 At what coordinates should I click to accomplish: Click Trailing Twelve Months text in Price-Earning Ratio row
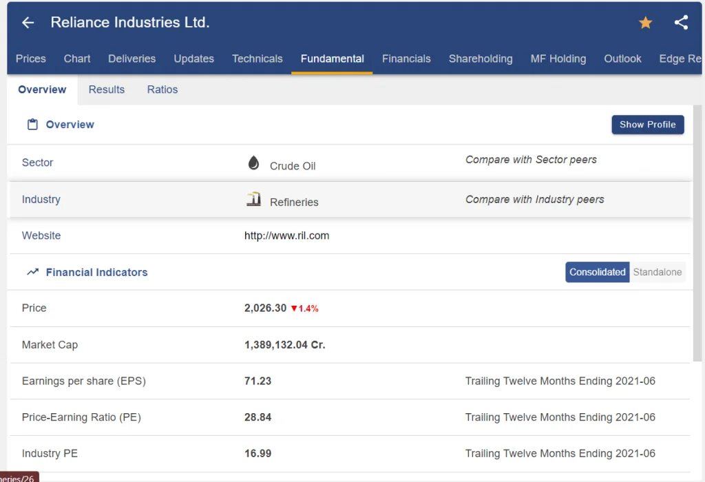(560, 417)
